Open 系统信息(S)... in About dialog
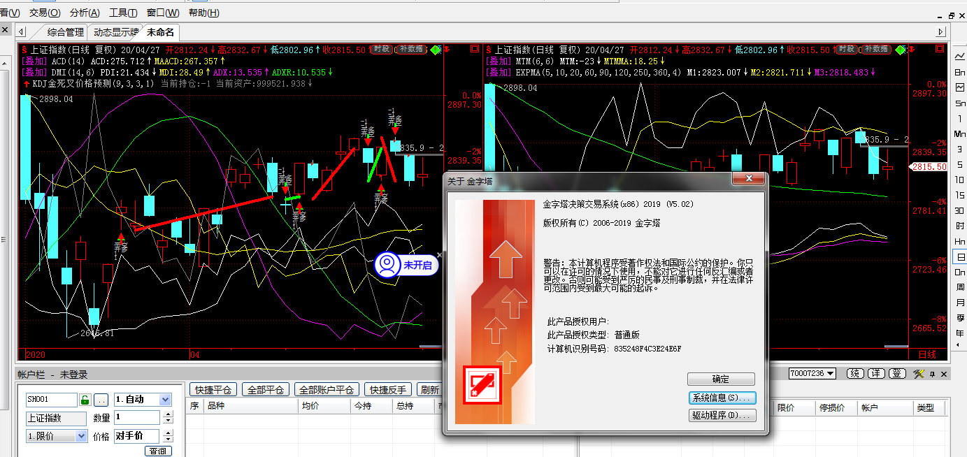Screen dimensions: 967x457 coord(722,398)
